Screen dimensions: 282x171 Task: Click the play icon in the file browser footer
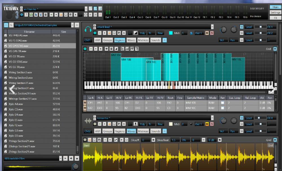pos(65,159)
